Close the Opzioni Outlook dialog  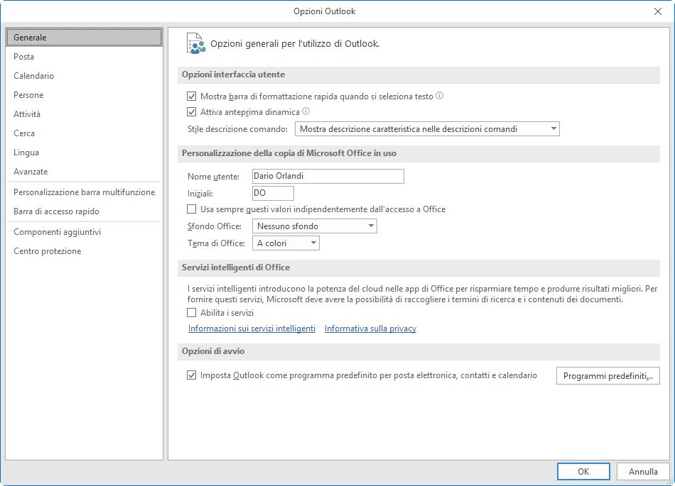coord(657,11)
